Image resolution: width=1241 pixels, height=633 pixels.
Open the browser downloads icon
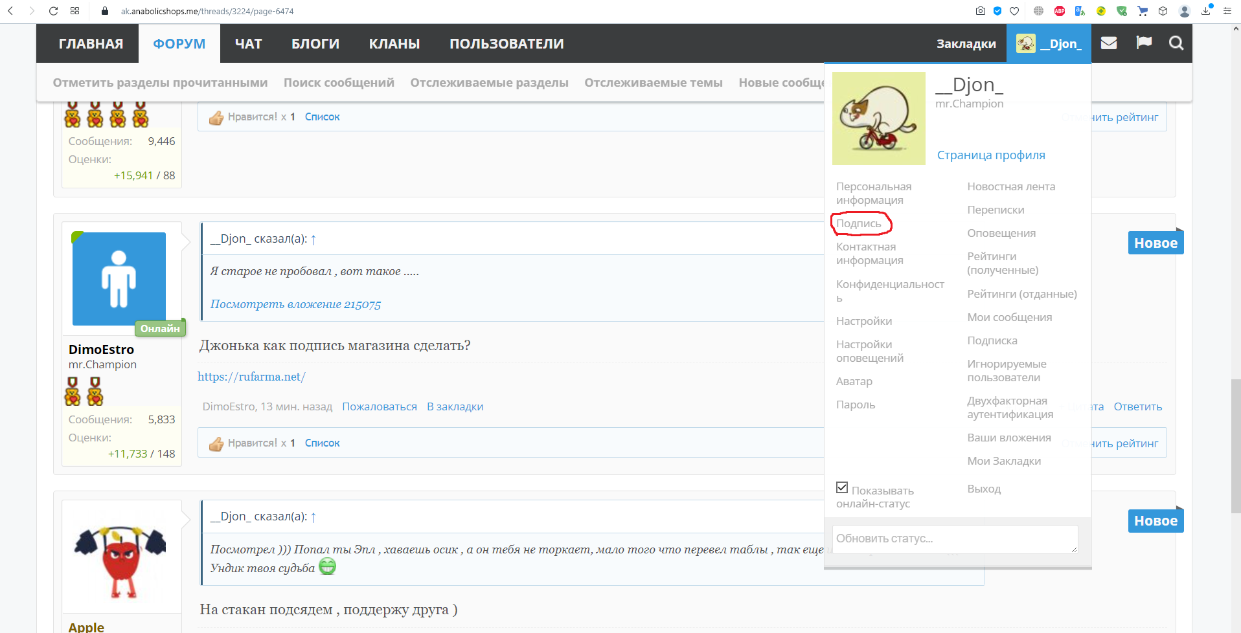coord(1206,11)
